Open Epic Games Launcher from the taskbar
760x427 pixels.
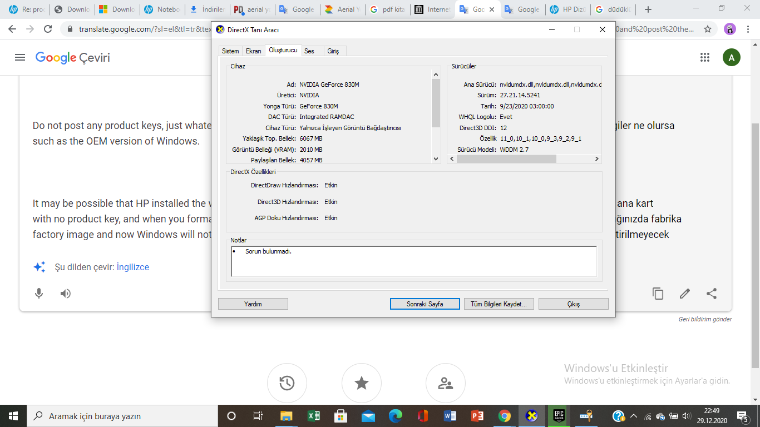pyautogui.click(x=558, y=415)
